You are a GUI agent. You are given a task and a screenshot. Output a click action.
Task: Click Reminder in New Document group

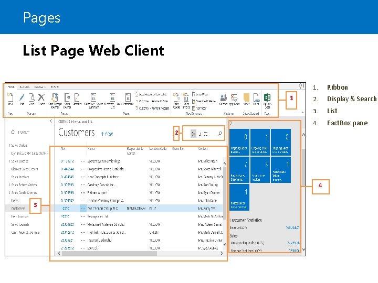click(x=199, y=108)
